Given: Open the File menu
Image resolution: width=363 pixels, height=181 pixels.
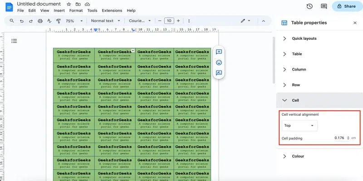Looking at the screenshot, I should [20, 10].
